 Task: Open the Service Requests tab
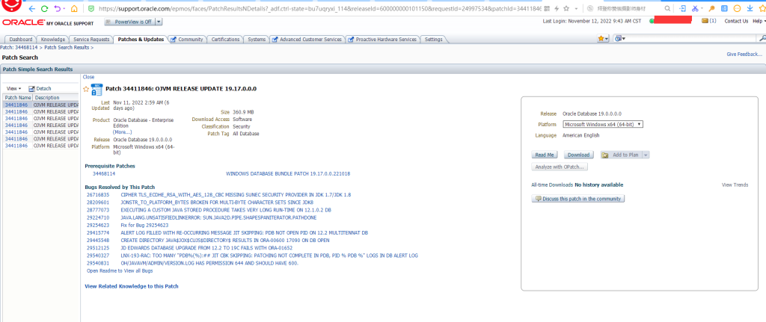[91, 39]
